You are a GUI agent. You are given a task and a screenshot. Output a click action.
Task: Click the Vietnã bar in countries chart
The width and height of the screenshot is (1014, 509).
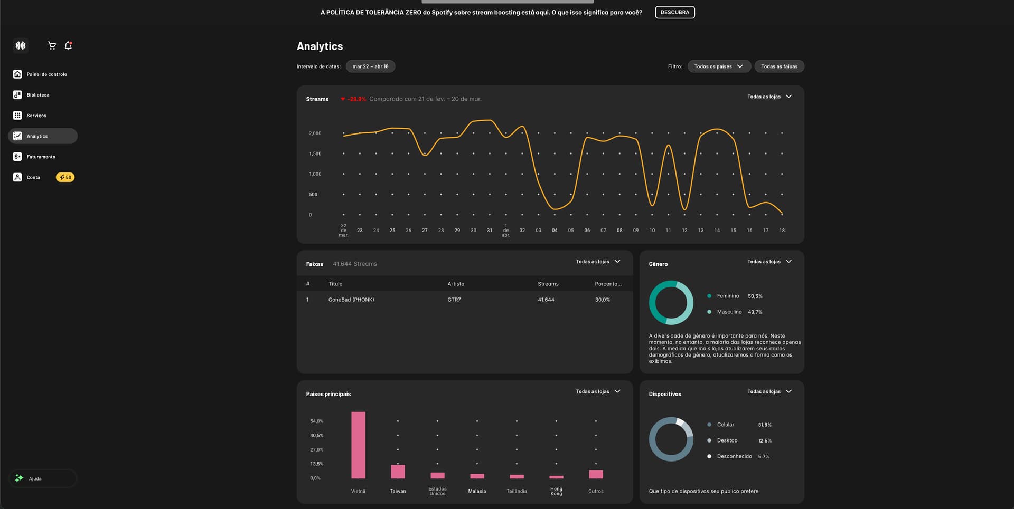[x=358, y=445]
